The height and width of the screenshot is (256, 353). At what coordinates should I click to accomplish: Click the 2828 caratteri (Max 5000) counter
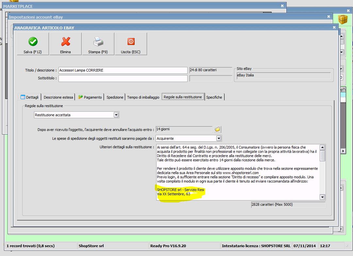click(x=288, y=205)
